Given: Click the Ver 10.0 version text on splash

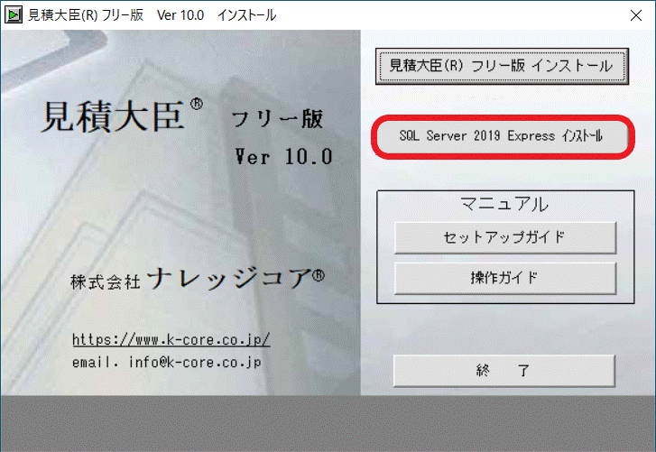Looking at the screenshot, I should point(283,157).
